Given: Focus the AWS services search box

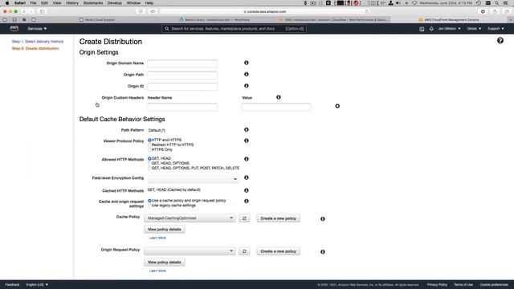Looking at the screenshot, I should tap(234, 29).
